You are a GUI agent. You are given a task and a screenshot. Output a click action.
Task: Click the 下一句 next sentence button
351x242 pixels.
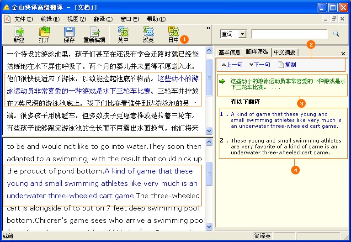[x=259, y=65]
